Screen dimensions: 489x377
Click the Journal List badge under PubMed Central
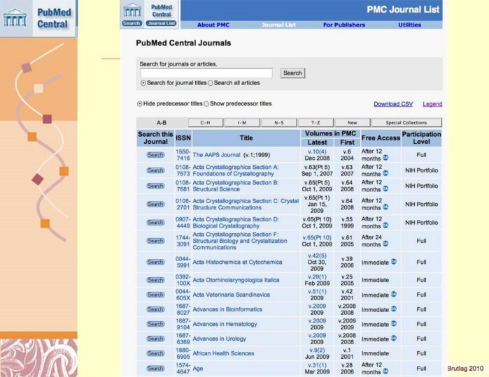point(161,23)
